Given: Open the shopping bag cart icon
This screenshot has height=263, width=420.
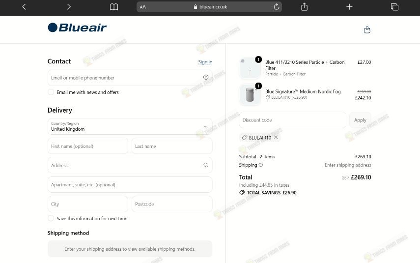Looking at the screenshot, I should [367, 30].
